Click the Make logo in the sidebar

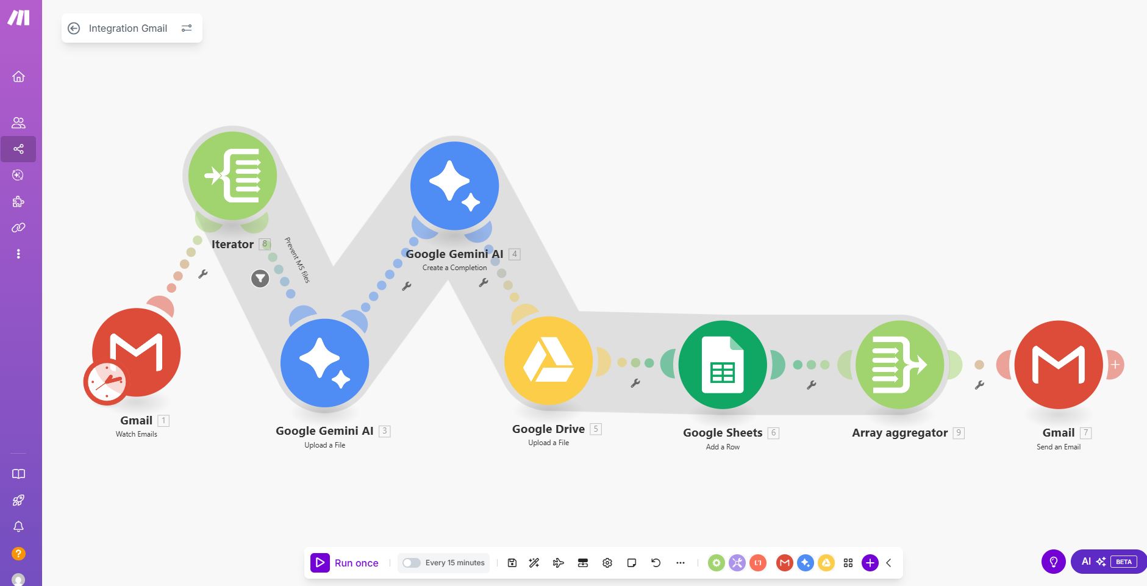click(x=18, y=18)
